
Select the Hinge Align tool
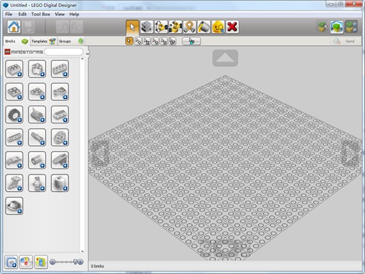pos(175,27)
